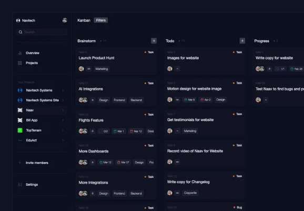Open the More Integrations card
The width and height of the screenshot is (304, 211).
[116, 186]
